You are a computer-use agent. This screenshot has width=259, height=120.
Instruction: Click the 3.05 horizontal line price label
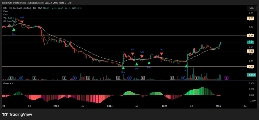(x=250, y=18)
